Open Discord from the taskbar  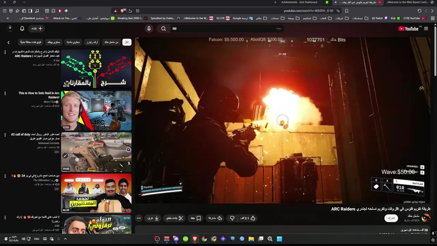(176, 239)
